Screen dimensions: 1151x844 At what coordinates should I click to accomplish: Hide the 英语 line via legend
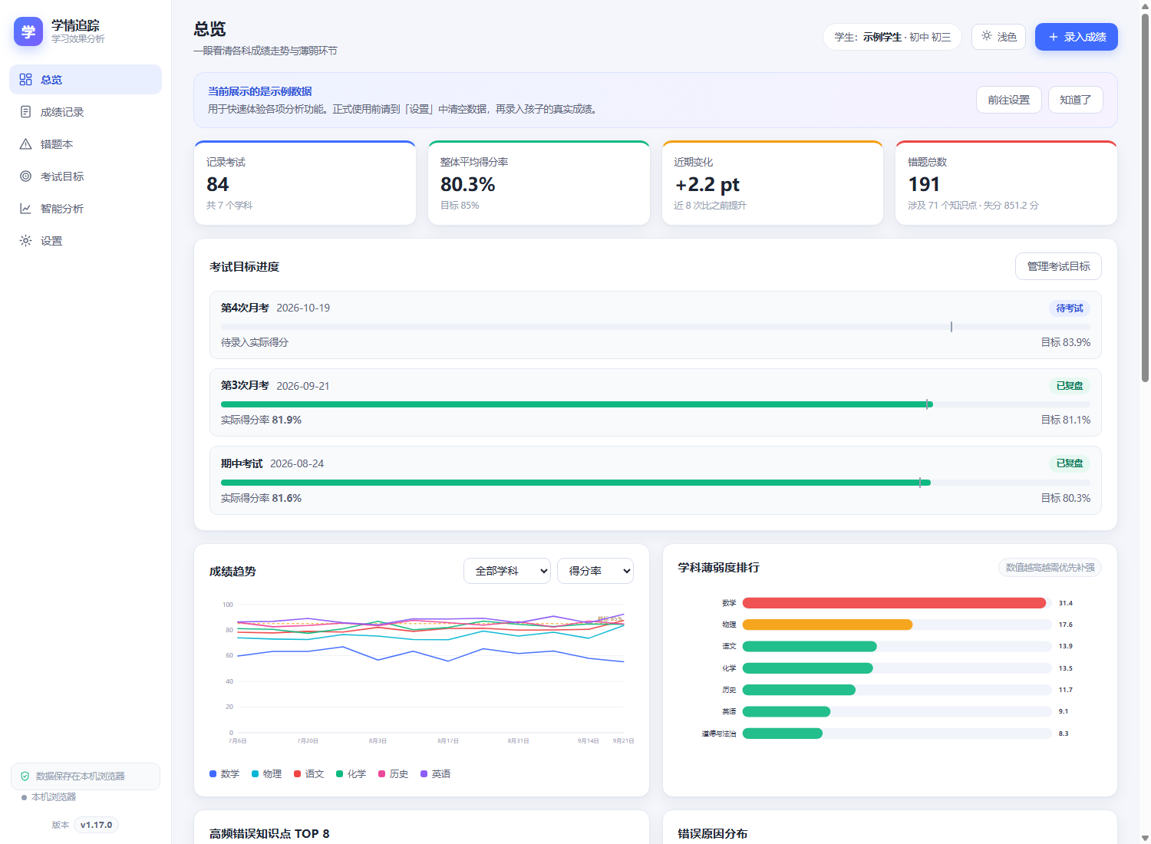[436, 774]
